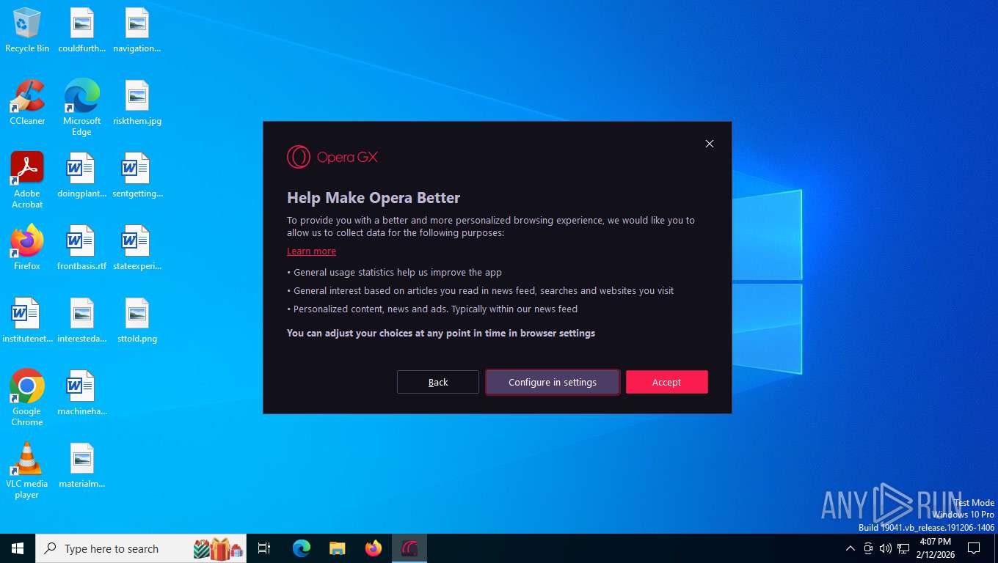Select the Microsoft Edge desktop shortcut
This screenshot has width=998, height=563.
click(x=81, y=108)
